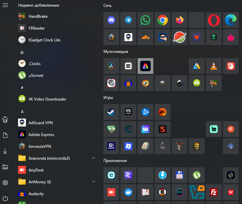Screen dimensions: 242x204
Task: Open the File Explorer shortcut in the left rail
Action: pyautogui.click(x=5, y=167)
